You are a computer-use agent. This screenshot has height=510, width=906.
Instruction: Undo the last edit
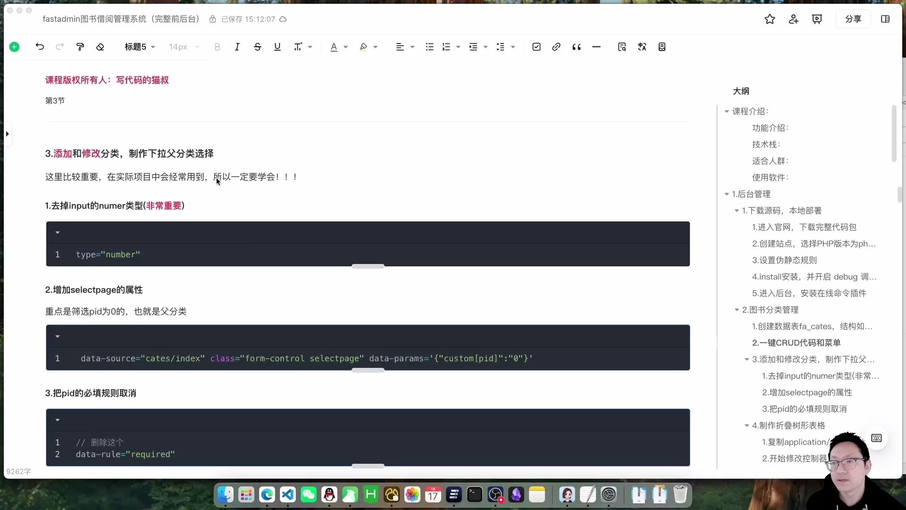tap(40, 47)
